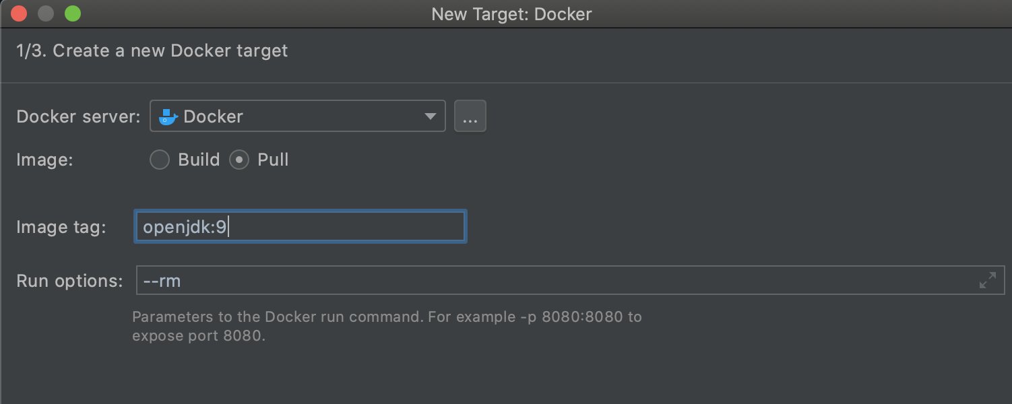Click the "Docker server:" label
The image size is (1012, 404).
click(78, 116)
